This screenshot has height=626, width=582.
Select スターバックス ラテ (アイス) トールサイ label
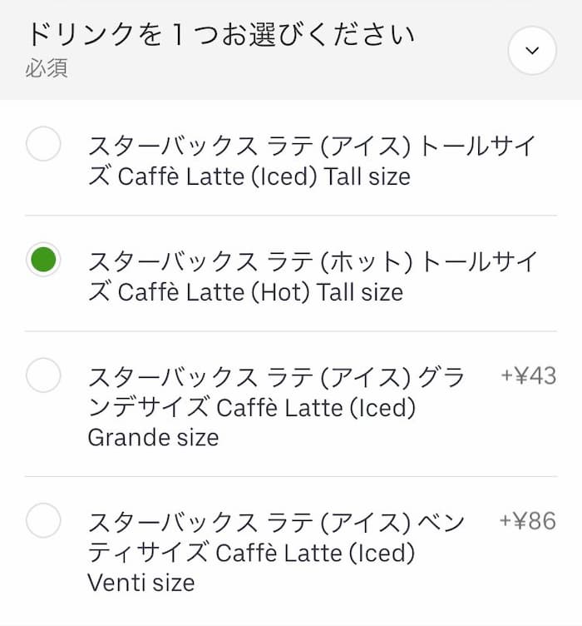tap(312, 147)
